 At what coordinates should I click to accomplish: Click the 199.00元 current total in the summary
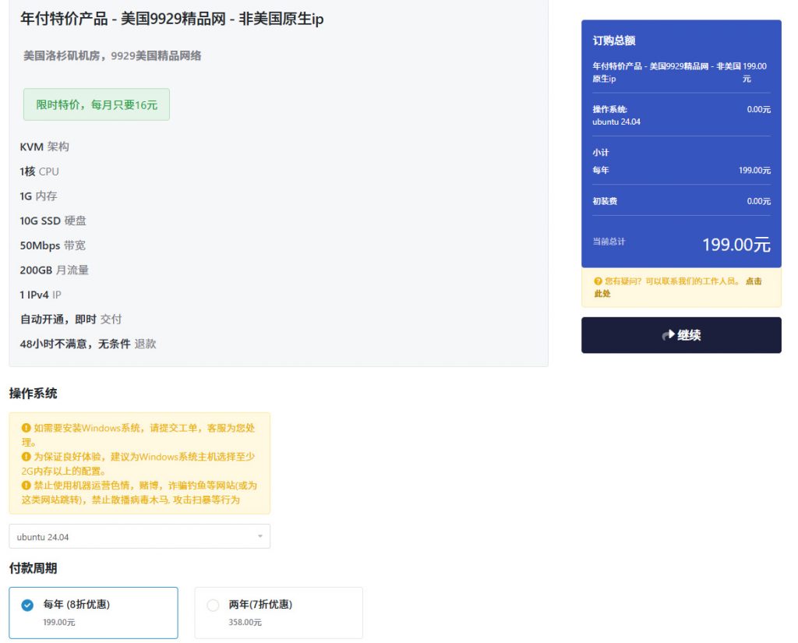(x=736, y=244)
